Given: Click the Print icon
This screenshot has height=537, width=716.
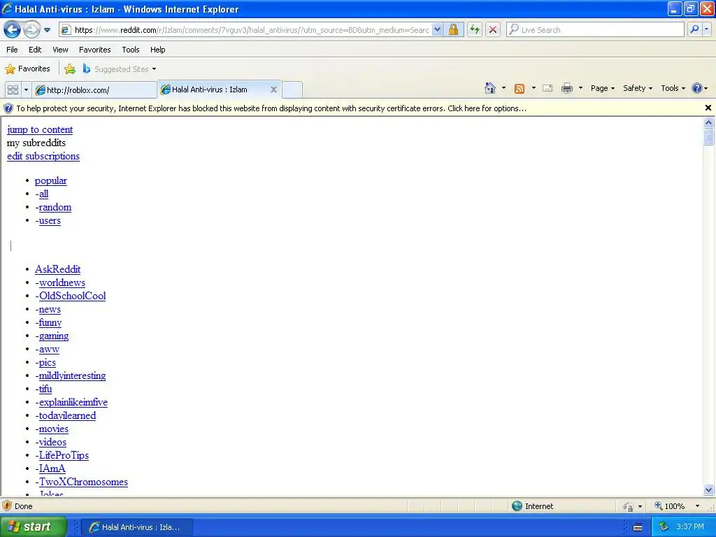Looking at the screenshot, I should pyautogui.click(x=566, y=88).
